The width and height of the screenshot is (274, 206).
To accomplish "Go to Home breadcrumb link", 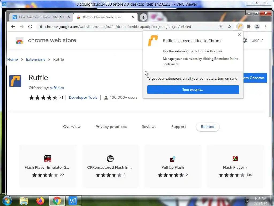I will (13, 59).
